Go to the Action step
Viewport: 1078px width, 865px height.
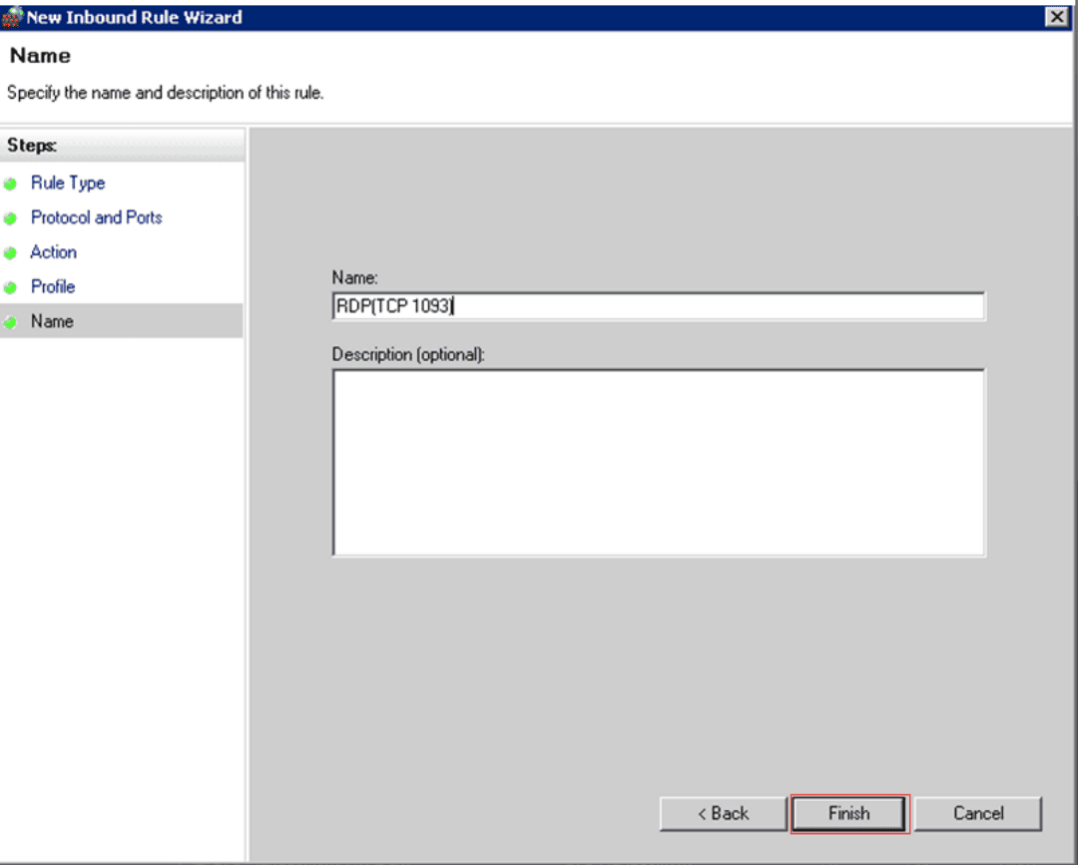(53, 251)
